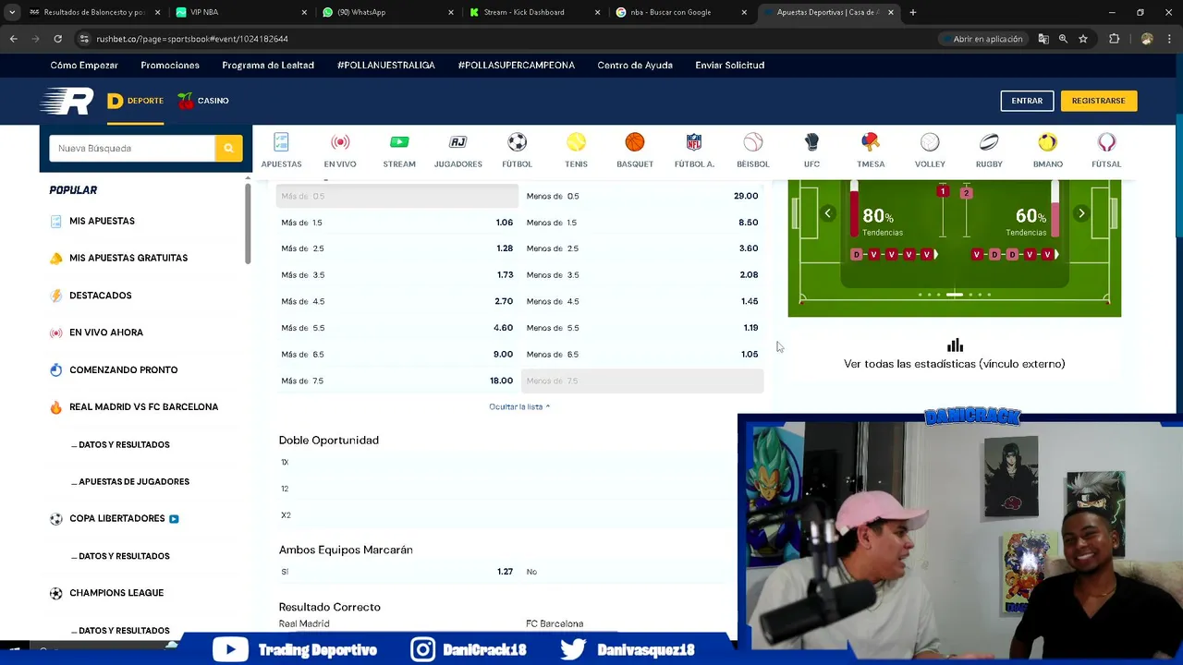Viewport: 1183px width, 665px height.
Task: Open Destacados in sidebar
Action: 100,296
